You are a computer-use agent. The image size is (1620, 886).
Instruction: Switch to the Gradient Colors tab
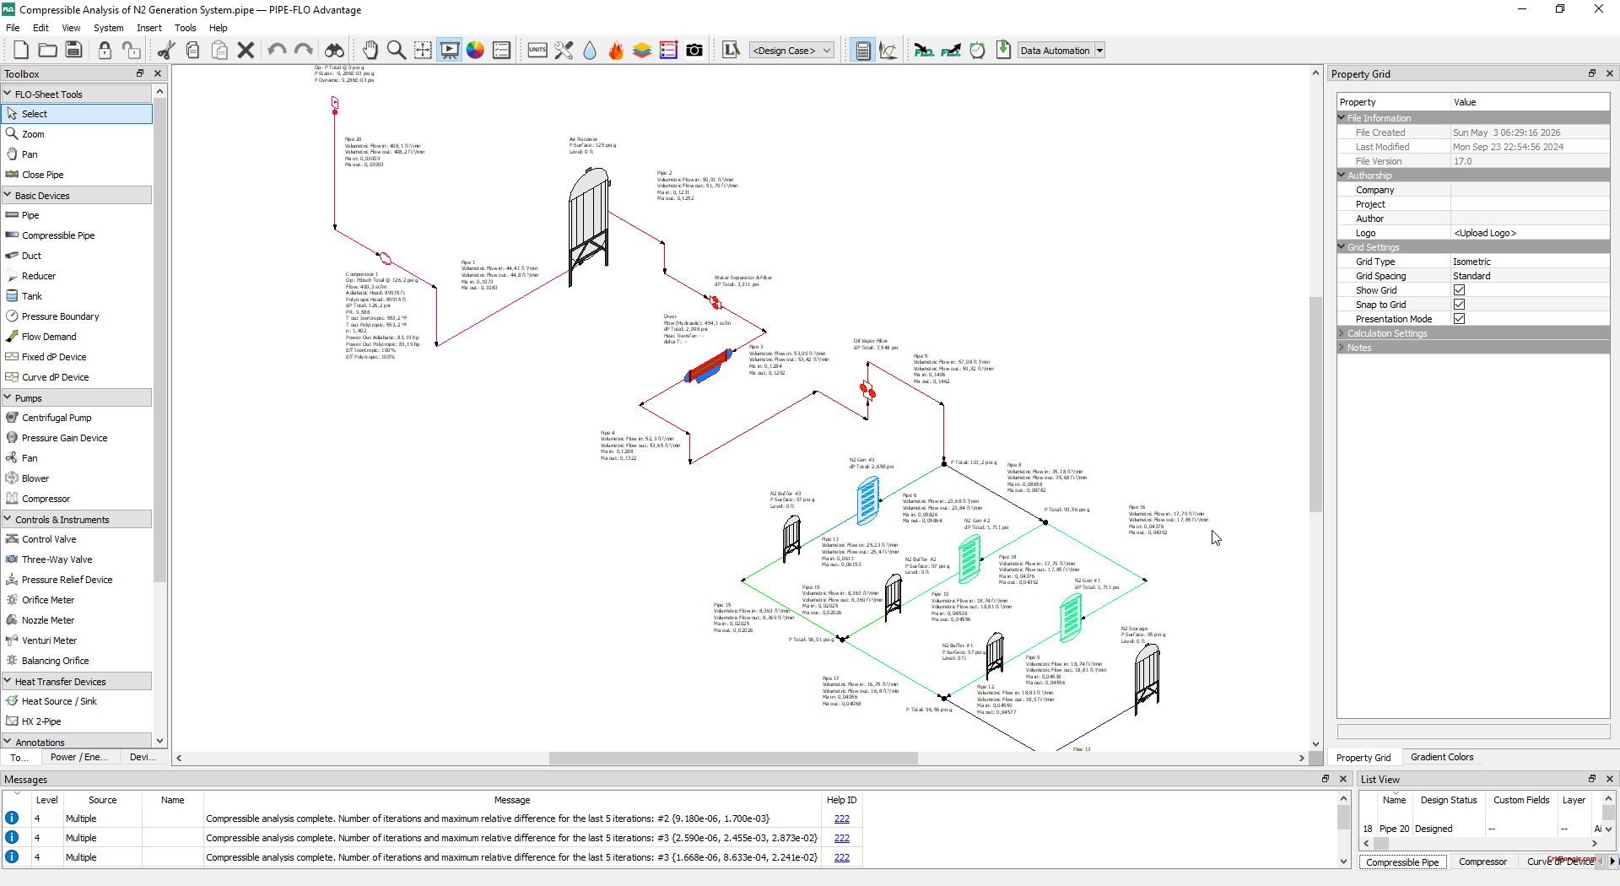click(x=1442, y=757)
